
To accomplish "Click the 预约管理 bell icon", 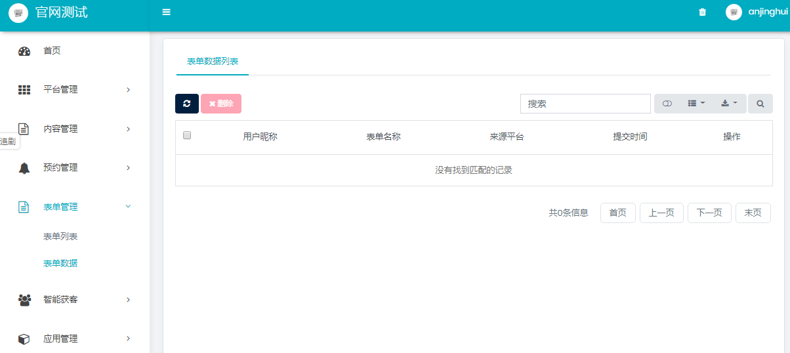I will tap(24, 168).
